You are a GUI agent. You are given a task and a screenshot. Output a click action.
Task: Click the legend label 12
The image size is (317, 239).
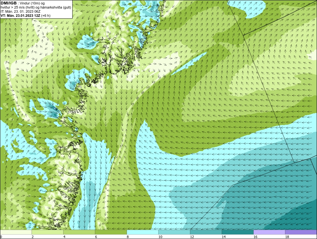(192, 237)
